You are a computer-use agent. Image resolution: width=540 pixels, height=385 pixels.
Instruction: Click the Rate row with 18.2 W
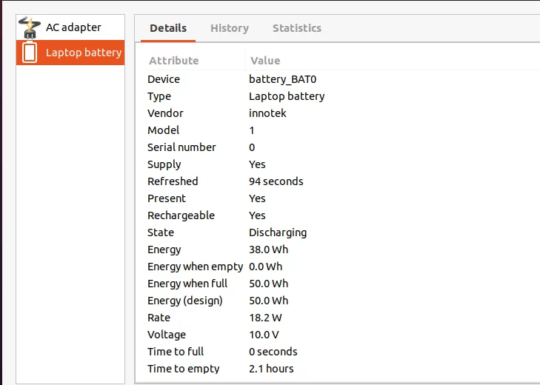point(343,318)
